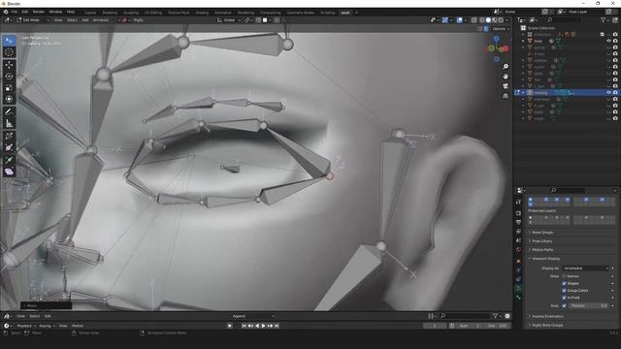The height and width of the screenshot is (349, 621).
Task: Click the Playback button in timeline
Action: [26, 326]
